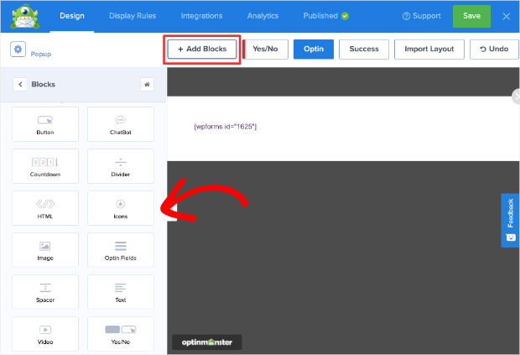Click the Blocks panel heading
This screenshot has height=355, width=520.
[43, 84]
